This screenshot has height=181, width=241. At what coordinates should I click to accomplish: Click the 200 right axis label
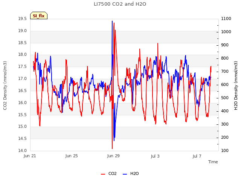[225, 137]
